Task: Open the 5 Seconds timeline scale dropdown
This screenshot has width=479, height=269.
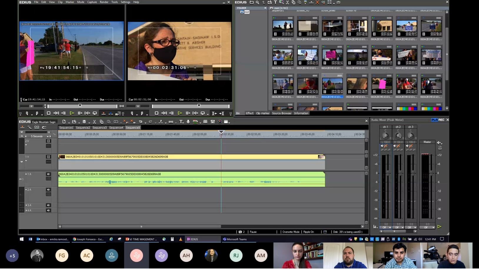Action: [48, 136]
